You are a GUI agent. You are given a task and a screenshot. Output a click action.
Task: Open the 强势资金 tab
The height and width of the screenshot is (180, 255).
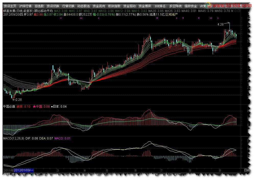[191, 6]
